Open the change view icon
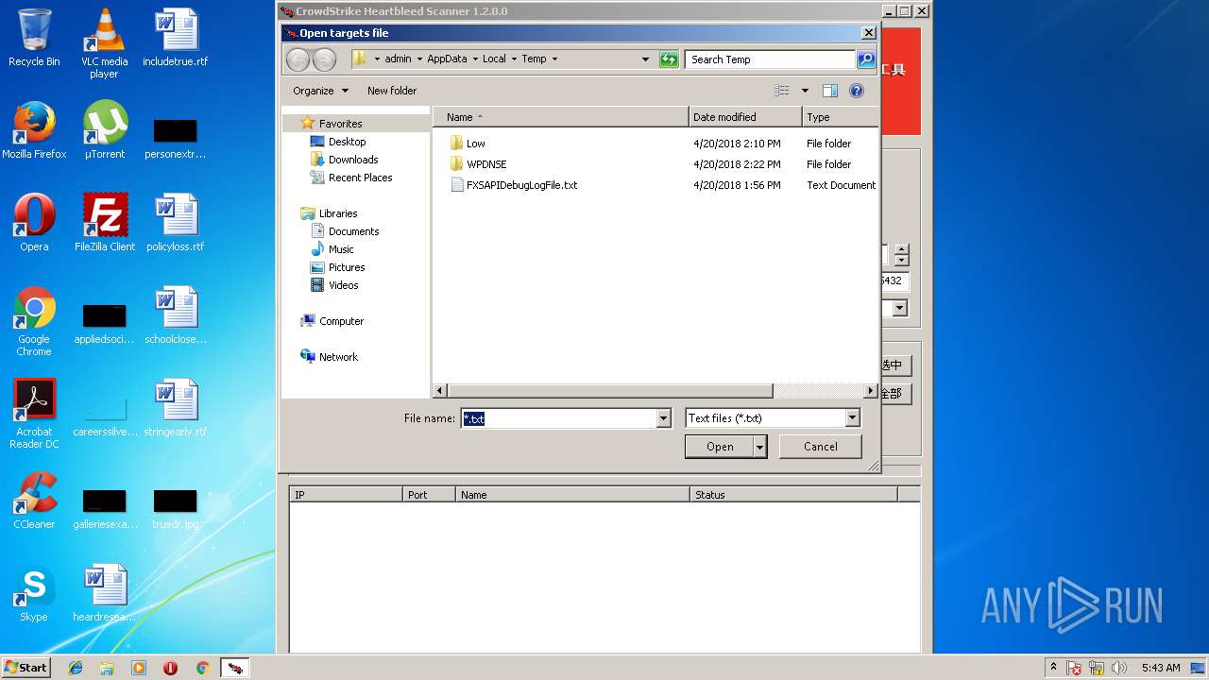This screenshot has width=1209, height=680. tap(782, 91)
